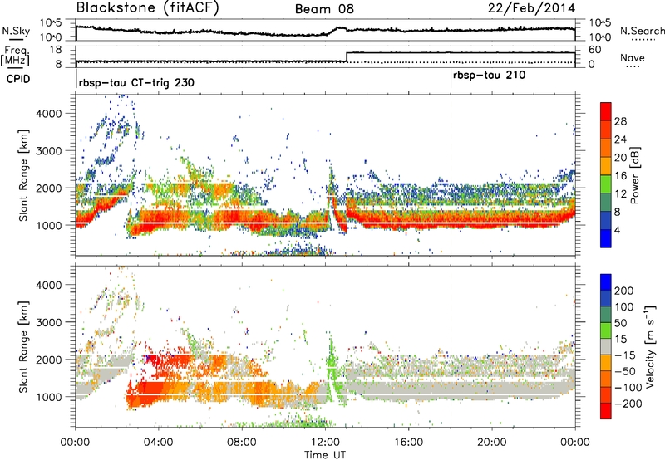
Task: Click the gray segment of Velocity colorbar
Action: tap(606, 347)
